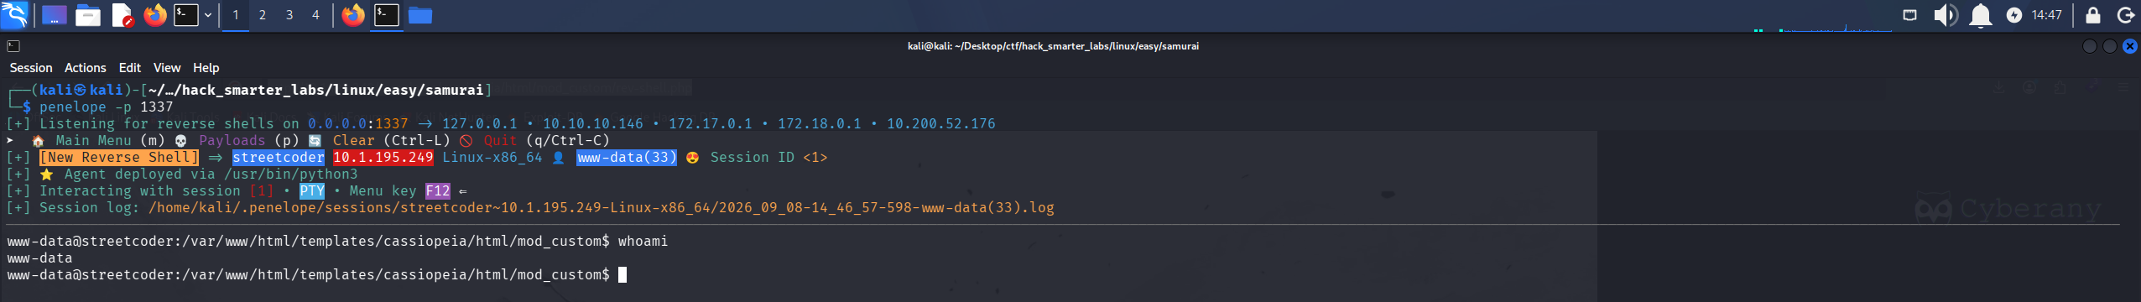This screenshot has width=2141, height=302.
Task: Click the 'Linux-x86_64' text
Action: click(492, 158)
